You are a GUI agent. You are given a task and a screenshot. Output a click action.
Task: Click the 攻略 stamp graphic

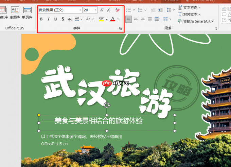[x=177, y=88]
